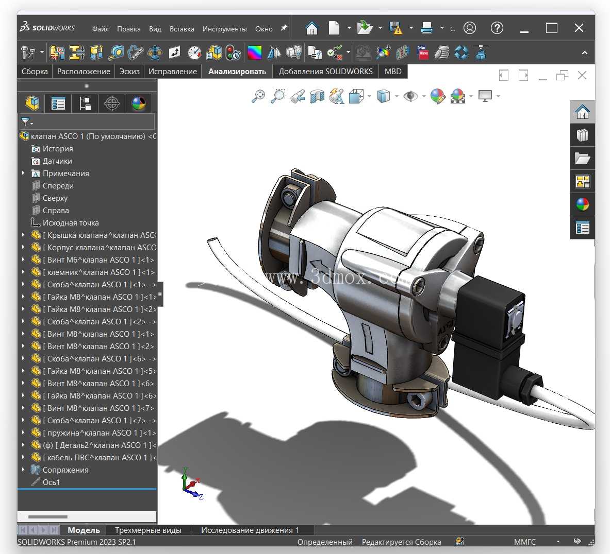Select the Исходная точка origin item
This screenshot has width=610, height=554.
pyautogui.click(x=71, y=222)
